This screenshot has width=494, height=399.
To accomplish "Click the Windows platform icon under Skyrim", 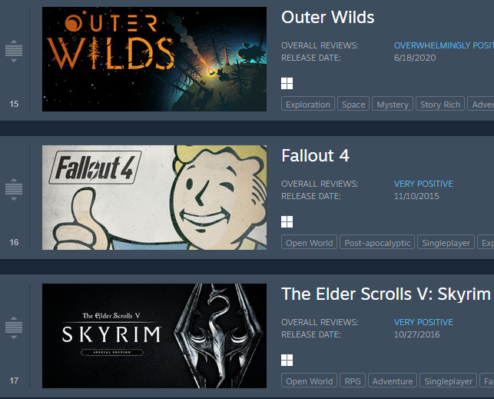I will (x=287, y=361).
